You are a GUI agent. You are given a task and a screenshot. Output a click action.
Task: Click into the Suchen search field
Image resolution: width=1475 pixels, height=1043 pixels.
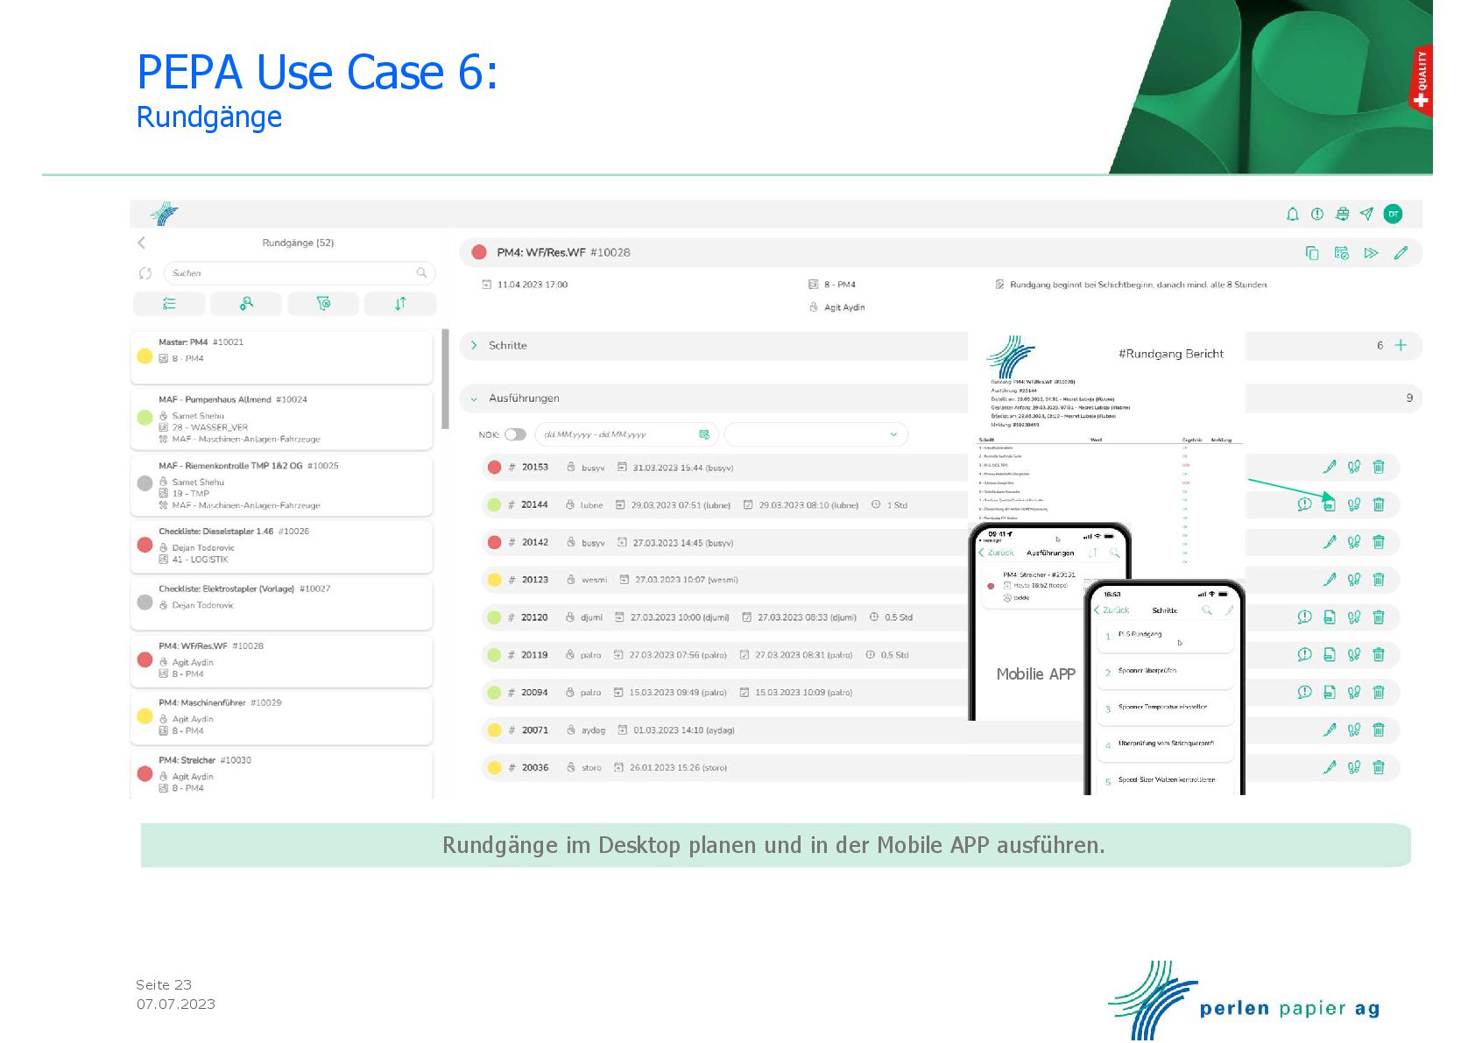[299, 273]
